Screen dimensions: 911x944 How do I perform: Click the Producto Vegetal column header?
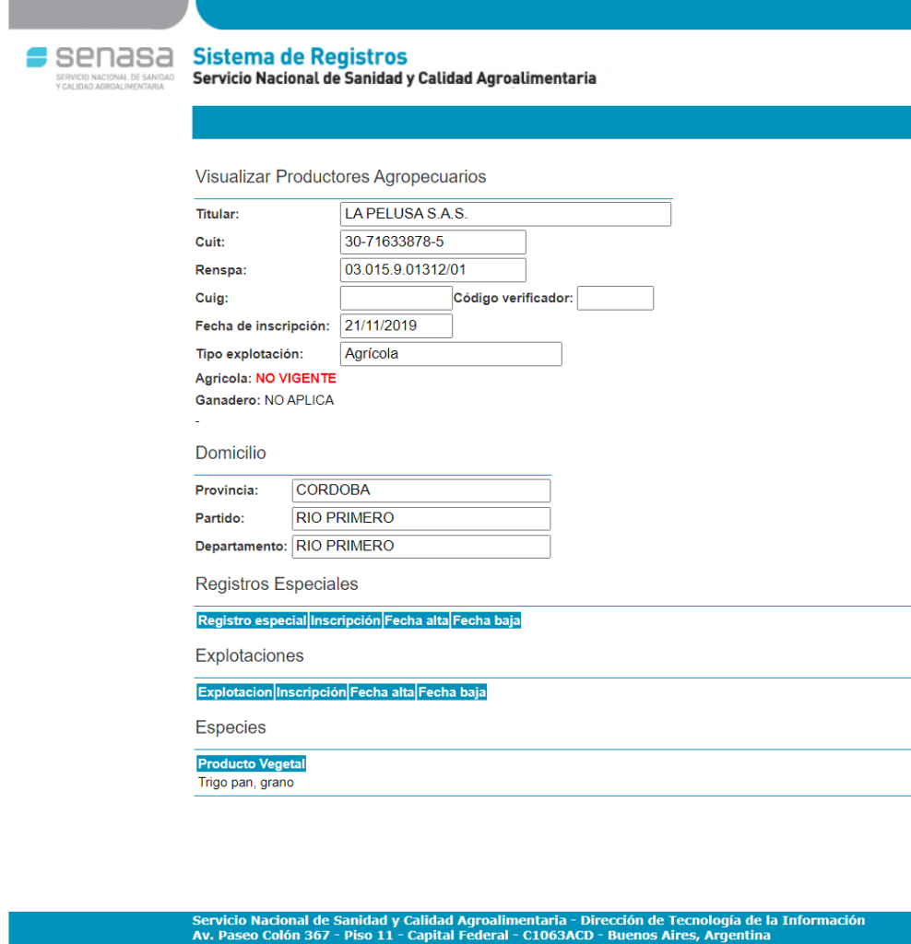[x=251, y=764]
